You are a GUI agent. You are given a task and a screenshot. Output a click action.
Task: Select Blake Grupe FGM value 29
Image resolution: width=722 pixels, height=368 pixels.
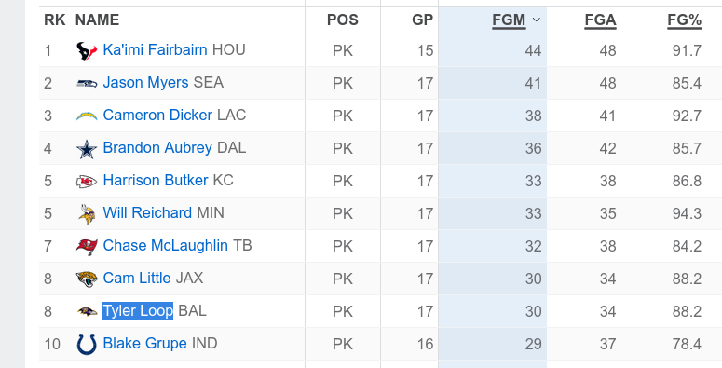coord(533,344)
